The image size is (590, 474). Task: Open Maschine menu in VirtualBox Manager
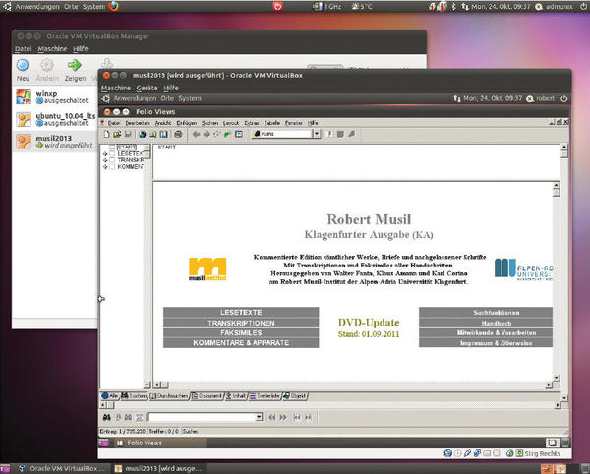52,48
